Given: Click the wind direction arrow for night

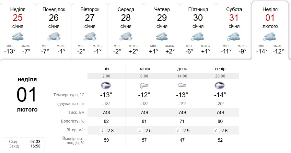Looking at the screenshot, I should 102,131.
